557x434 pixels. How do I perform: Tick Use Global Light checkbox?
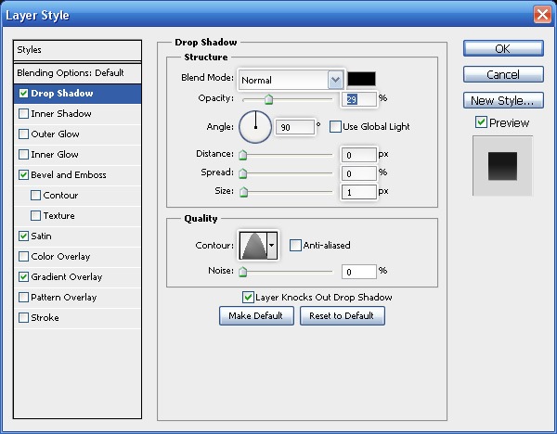335,127
